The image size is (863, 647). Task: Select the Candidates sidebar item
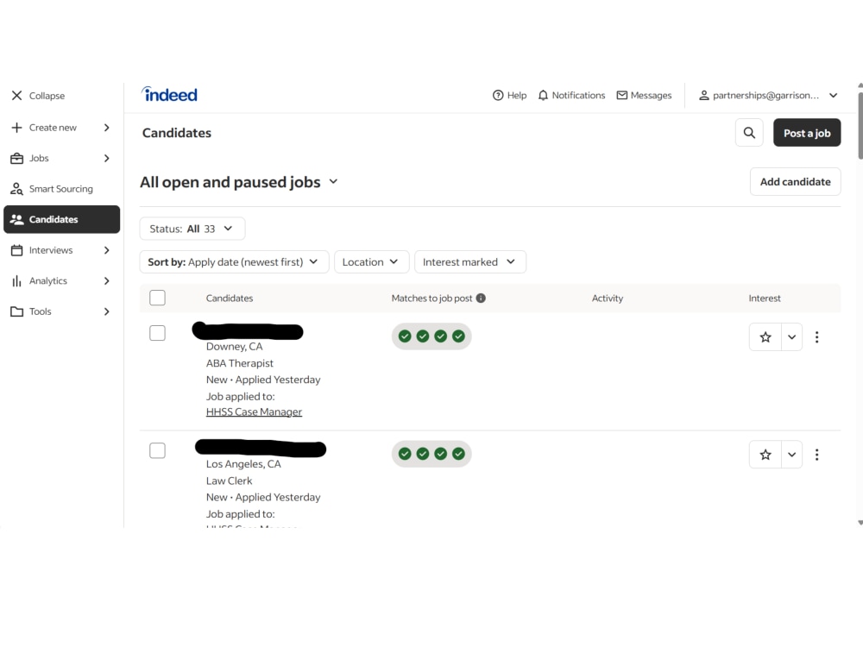(x=61, y=219)
